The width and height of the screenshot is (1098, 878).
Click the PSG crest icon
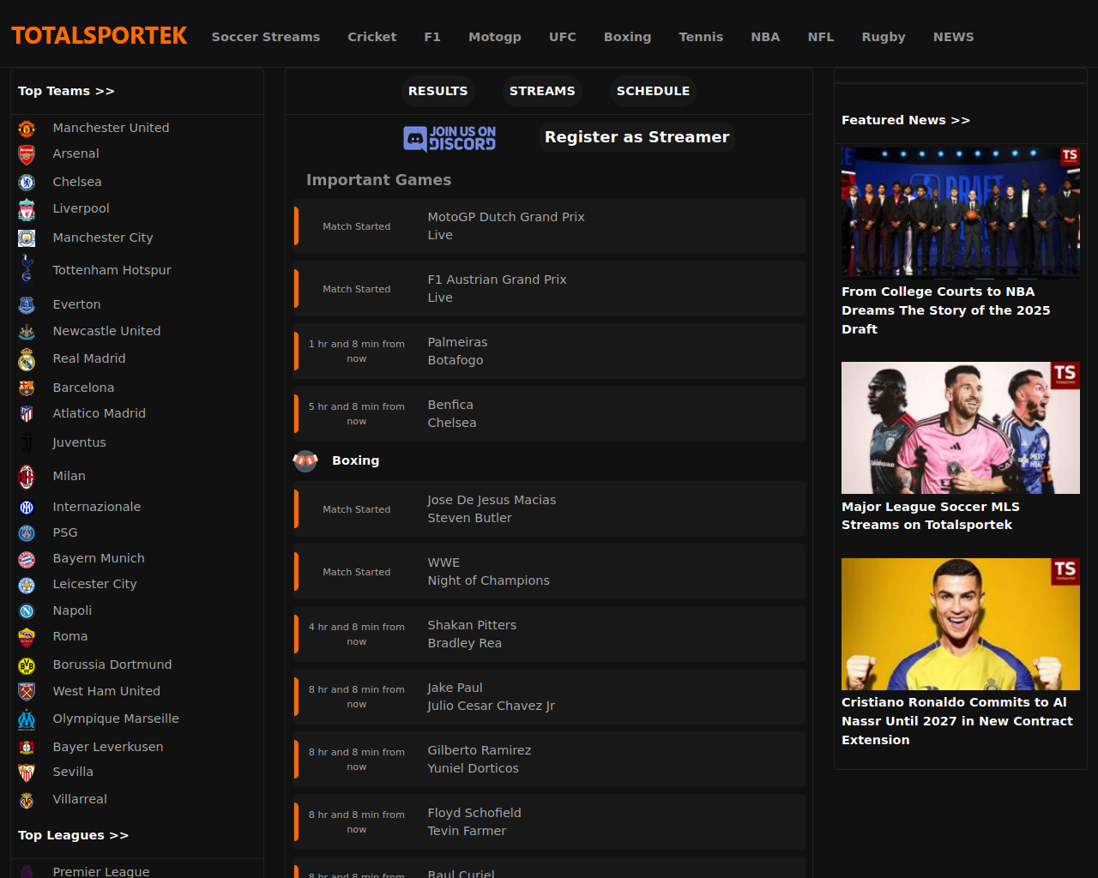coord(27,532)
